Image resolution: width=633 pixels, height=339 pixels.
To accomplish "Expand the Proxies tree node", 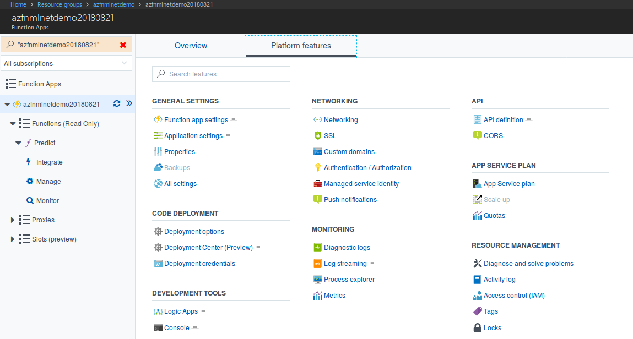I will click(x=13, y=220).
